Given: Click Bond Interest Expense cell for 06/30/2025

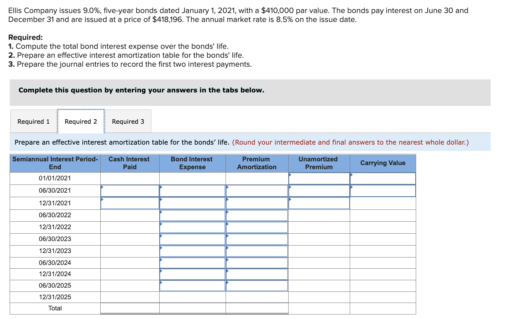Looking at the screenshot, I should tap(192, 286).
